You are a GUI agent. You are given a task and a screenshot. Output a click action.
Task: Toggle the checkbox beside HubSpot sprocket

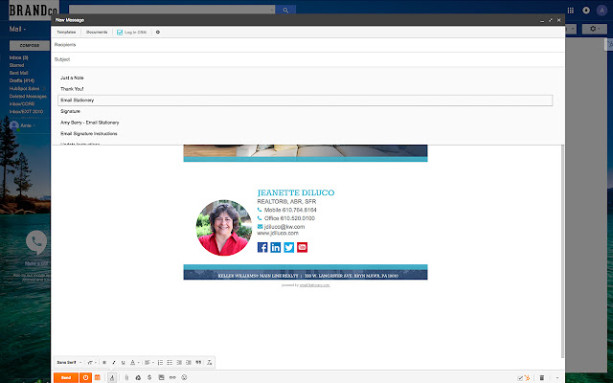coord(519,378)
